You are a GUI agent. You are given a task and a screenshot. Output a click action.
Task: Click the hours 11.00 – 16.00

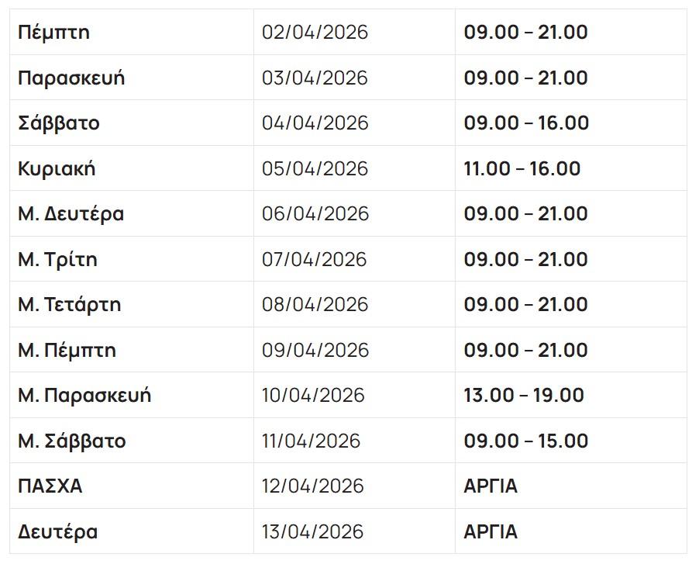(522, 168)
